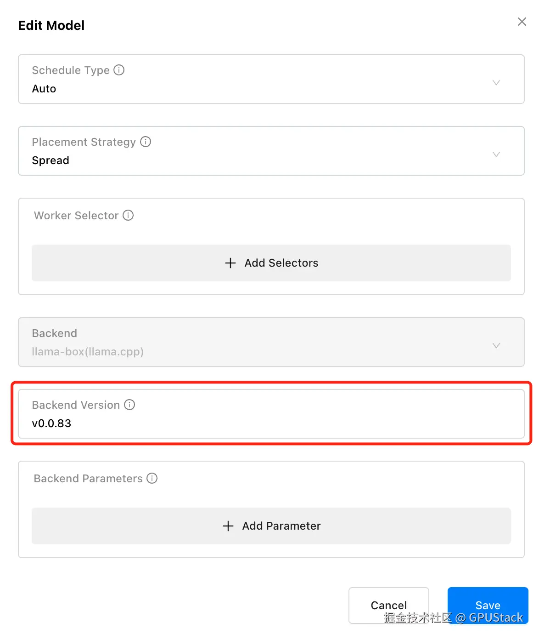Expand the Schedule Type dropdown arrow
539x640 pixels.
point(496,83)
